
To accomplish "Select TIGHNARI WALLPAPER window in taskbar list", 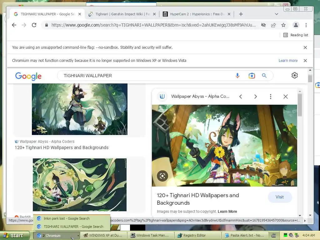I will pyautogui.click(x=72, y=227).
